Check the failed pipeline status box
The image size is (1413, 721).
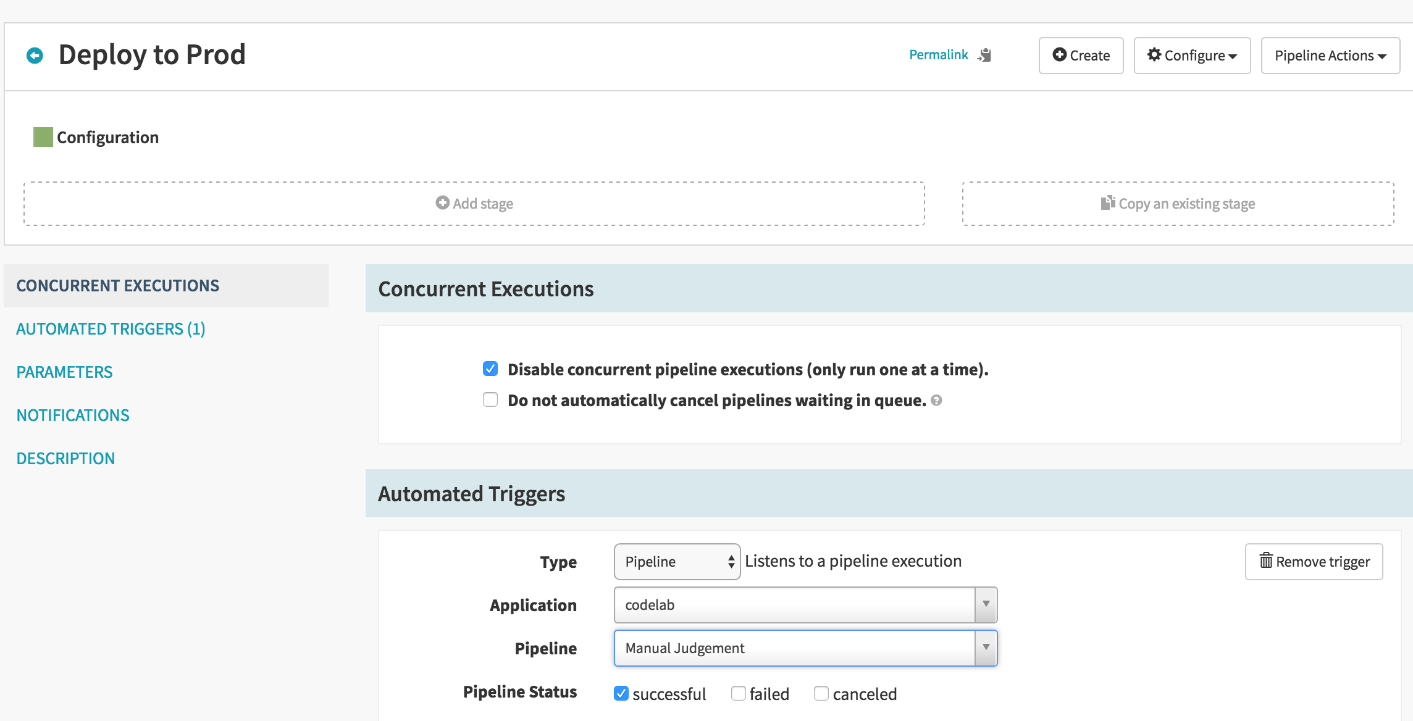(x=739, y=693)
